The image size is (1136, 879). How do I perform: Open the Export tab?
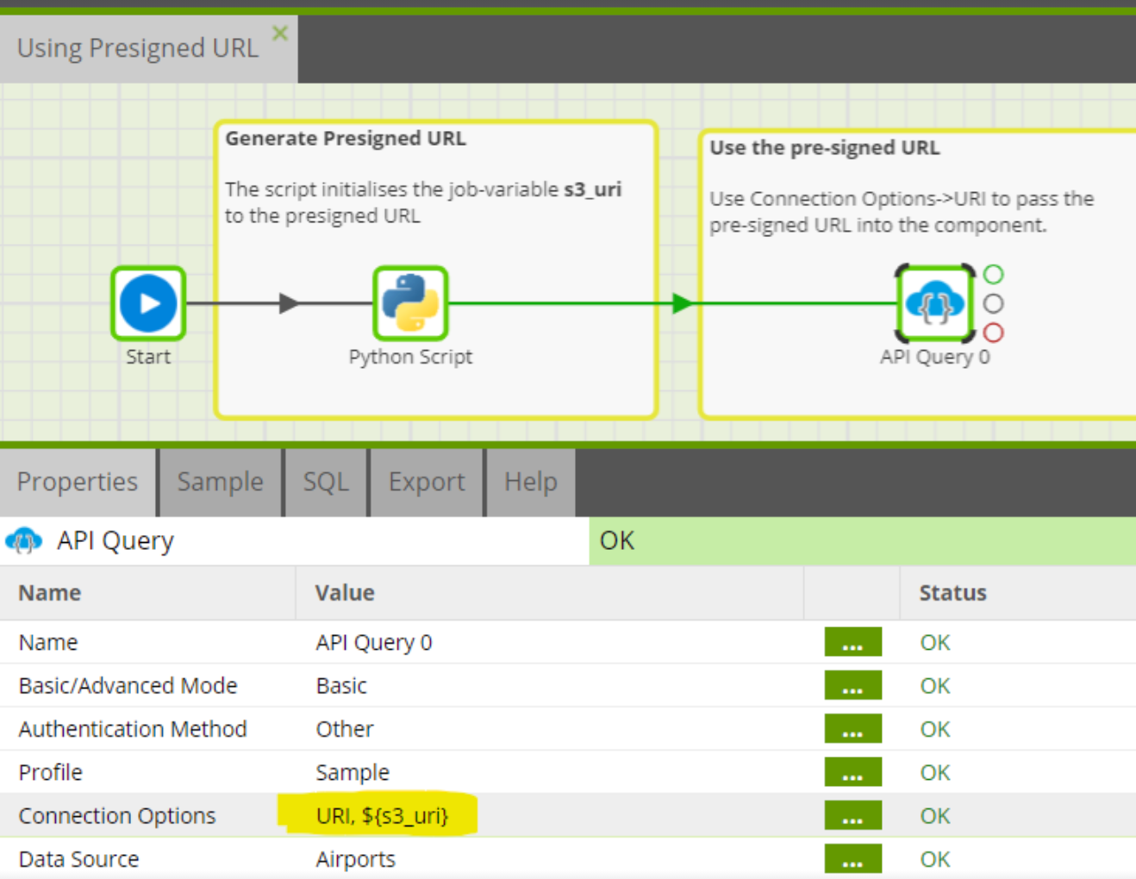[x=427, y=482]
